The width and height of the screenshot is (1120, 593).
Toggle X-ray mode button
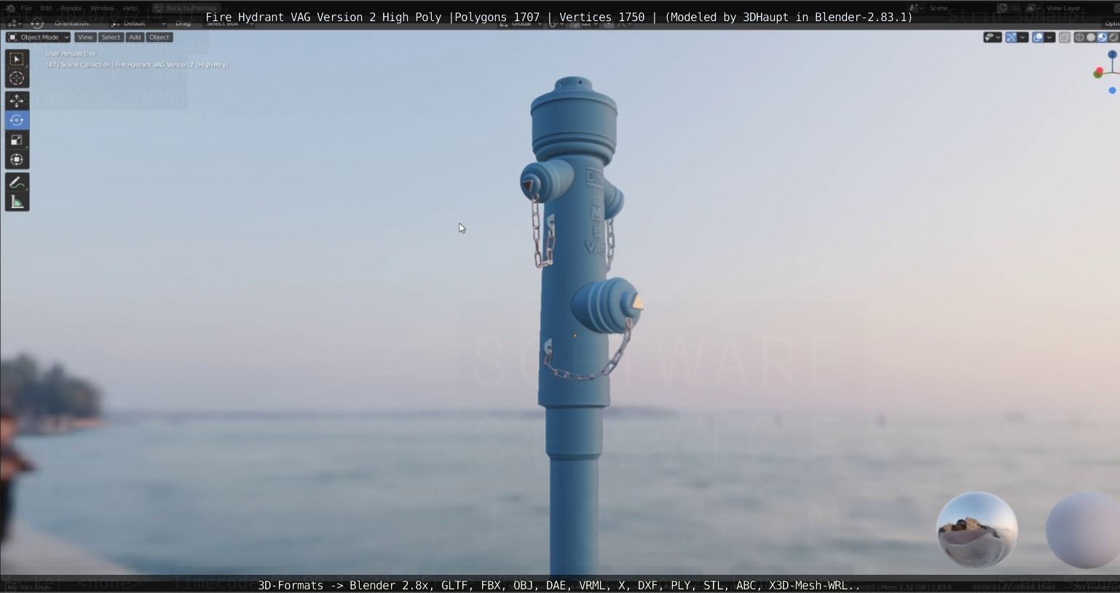click(x=1064, y=37)
